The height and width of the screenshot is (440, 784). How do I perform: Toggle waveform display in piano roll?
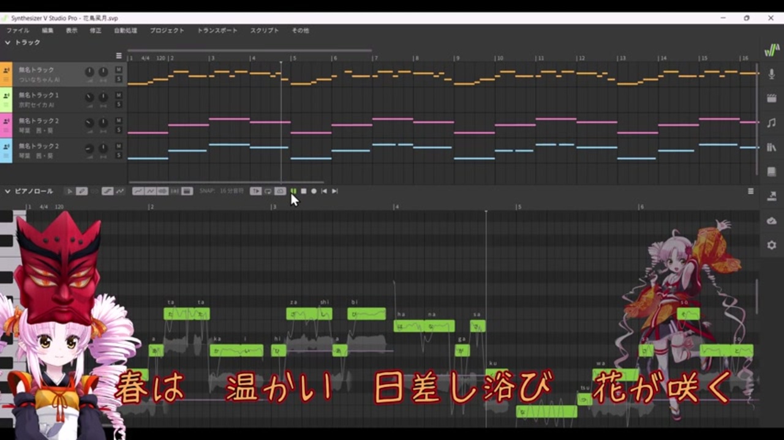pos(162,192)
